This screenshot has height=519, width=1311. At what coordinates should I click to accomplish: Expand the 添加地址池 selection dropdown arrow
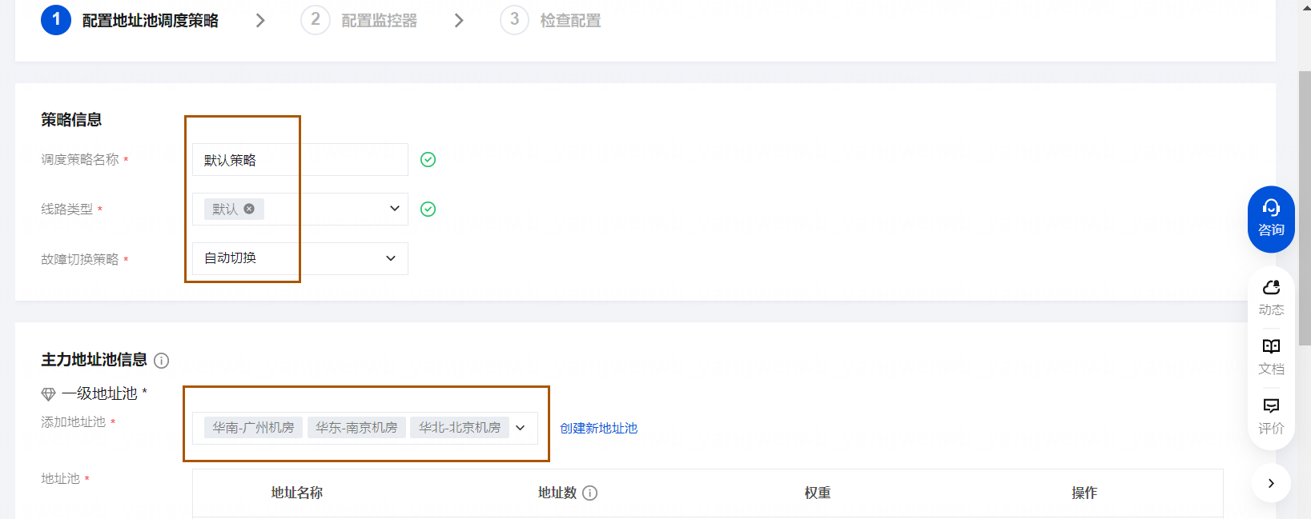pos(521,428)
